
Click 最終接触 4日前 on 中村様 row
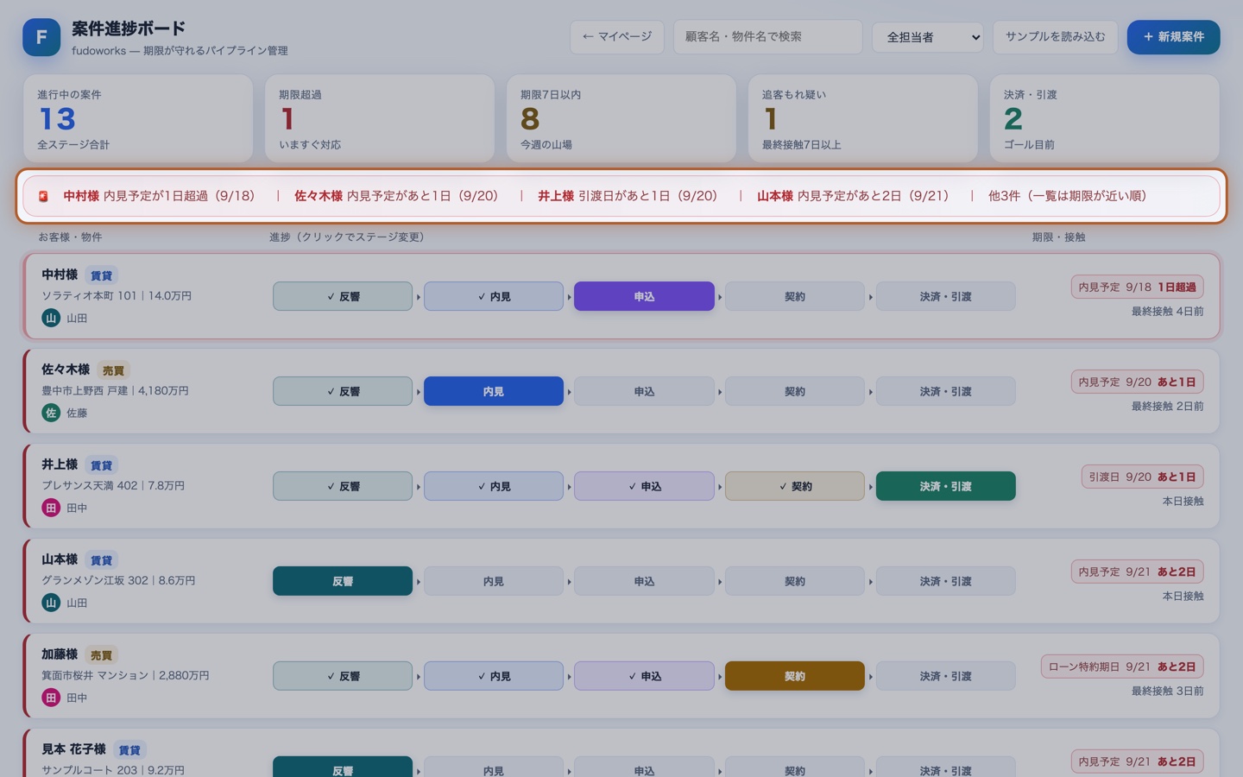(x=1167, y=311)
